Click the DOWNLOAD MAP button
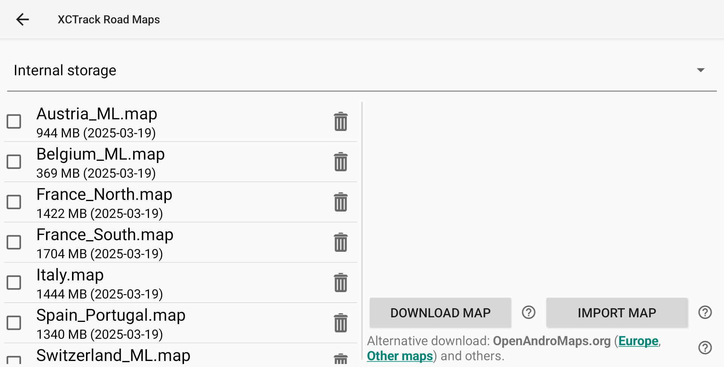The height and width of the screenshot is (367, 724). click(440, 312)
